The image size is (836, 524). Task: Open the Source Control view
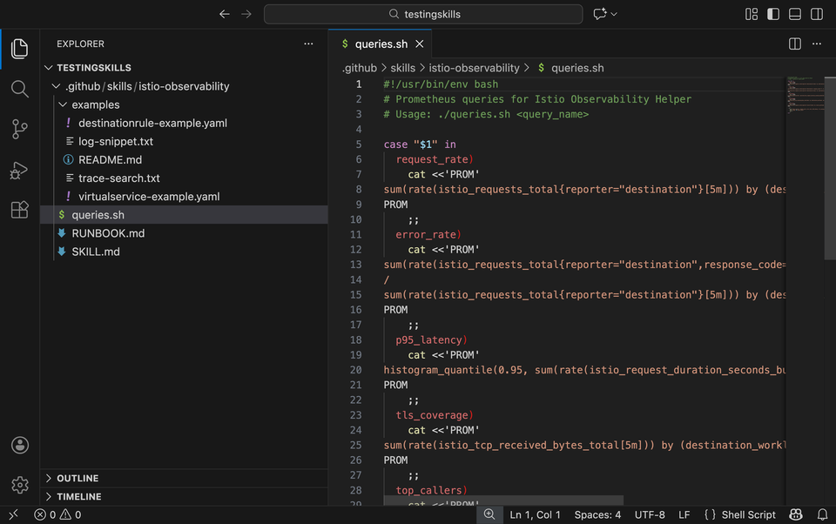(x=19, y=129)
